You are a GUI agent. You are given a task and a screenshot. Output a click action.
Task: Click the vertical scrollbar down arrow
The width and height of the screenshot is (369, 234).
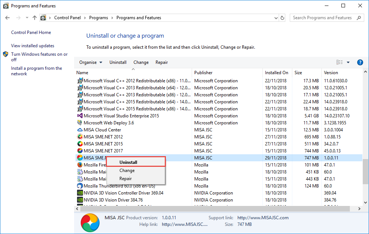[365, 202]
